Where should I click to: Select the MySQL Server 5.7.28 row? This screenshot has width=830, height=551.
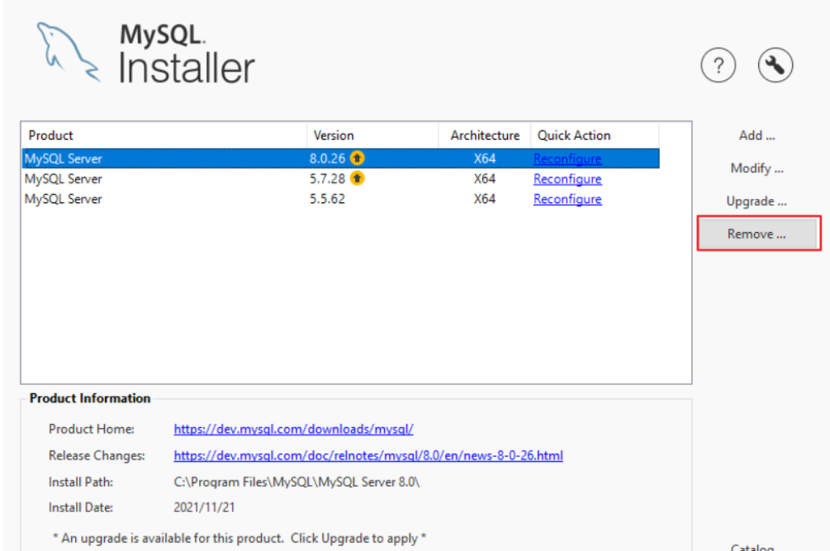click(x=341, y=179)
